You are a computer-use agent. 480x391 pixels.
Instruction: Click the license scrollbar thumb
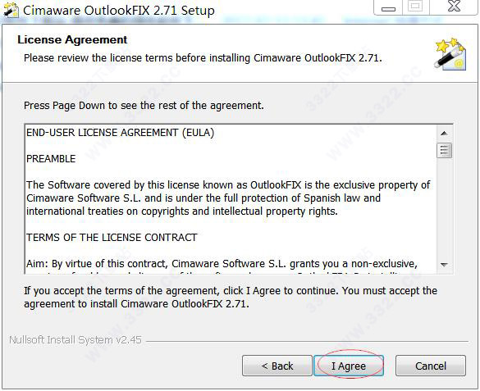coord(444,150)
